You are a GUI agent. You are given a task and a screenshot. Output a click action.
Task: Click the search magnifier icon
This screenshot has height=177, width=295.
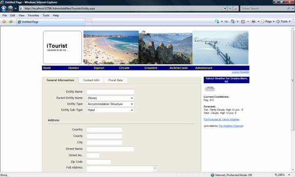(x=289, y=8)
